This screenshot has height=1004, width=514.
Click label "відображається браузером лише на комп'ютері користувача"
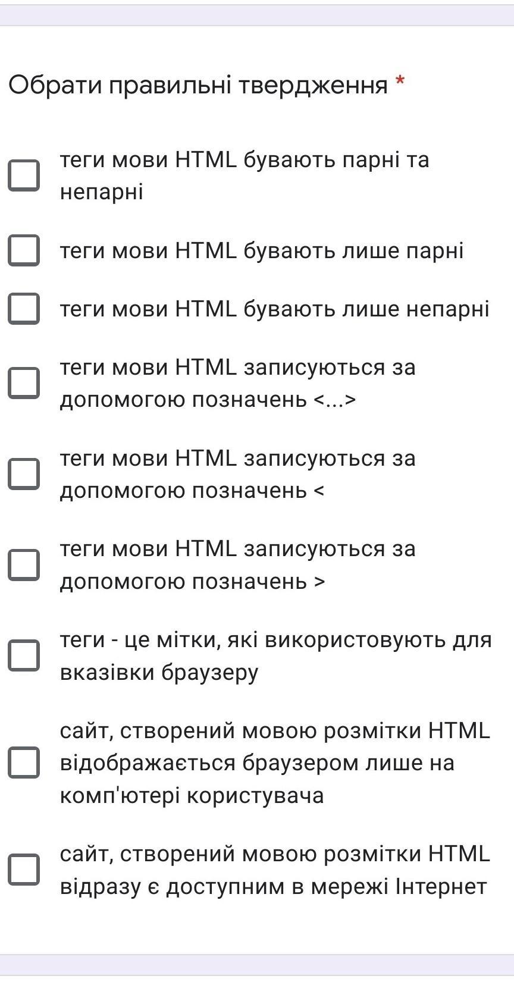[x=274, y=763]
